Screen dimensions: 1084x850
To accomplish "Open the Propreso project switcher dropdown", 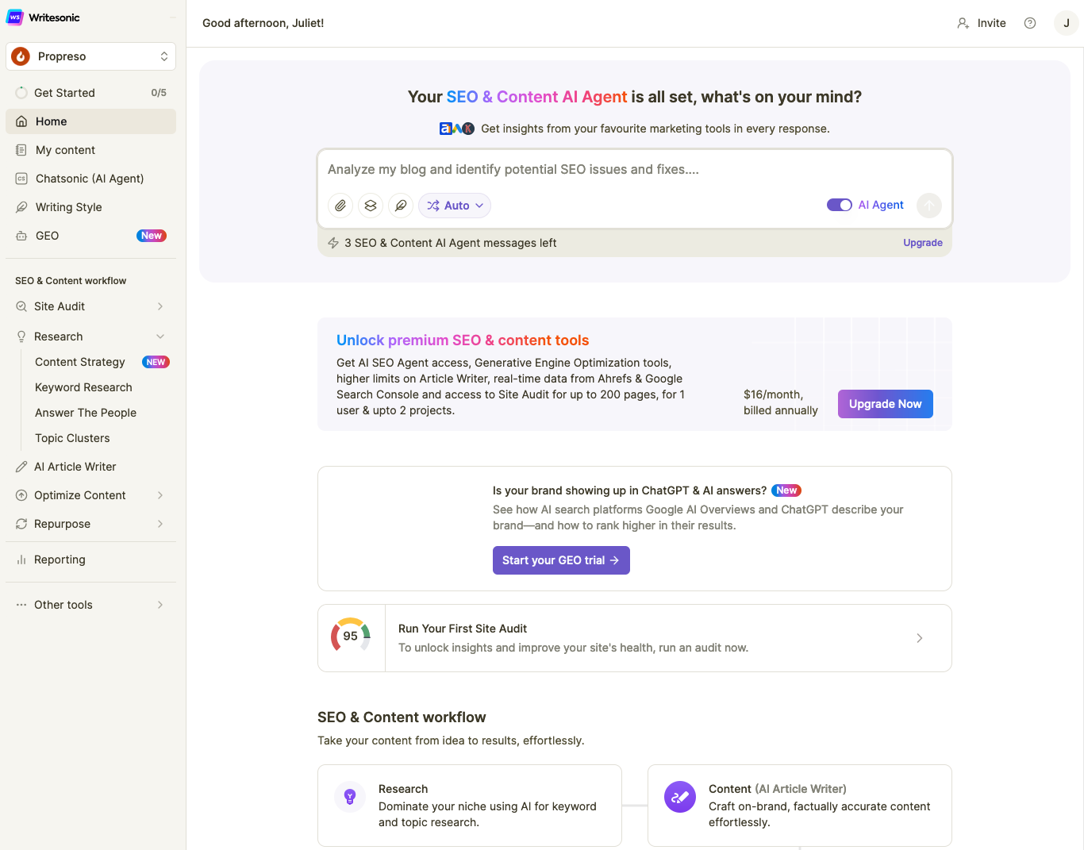I will [x=90, y=56].
